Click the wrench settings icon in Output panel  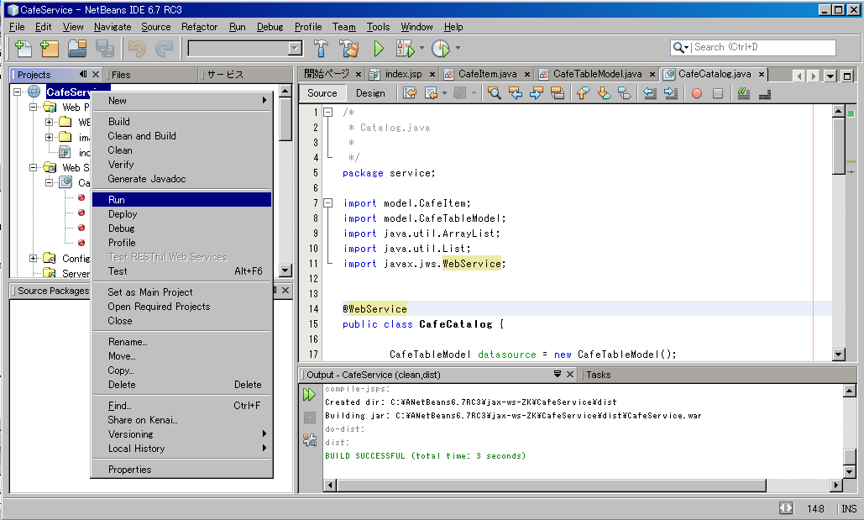tap(310, 439)
